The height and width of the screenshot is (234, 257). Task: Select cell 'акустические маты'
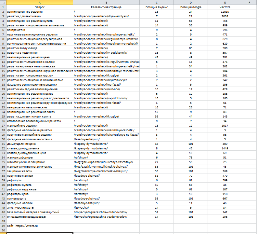point(40,208)
